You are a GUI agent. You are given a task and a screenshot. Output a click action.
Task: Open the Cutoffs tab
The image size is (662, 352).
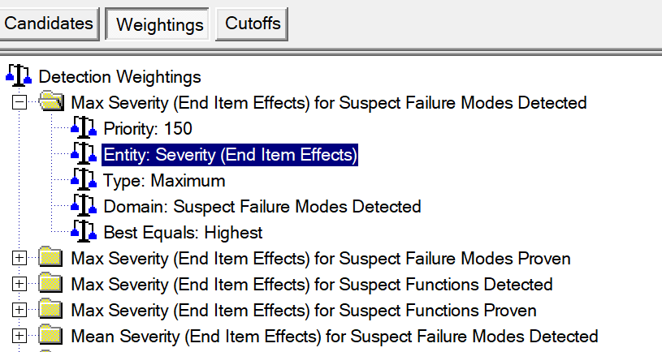(253, 24)
